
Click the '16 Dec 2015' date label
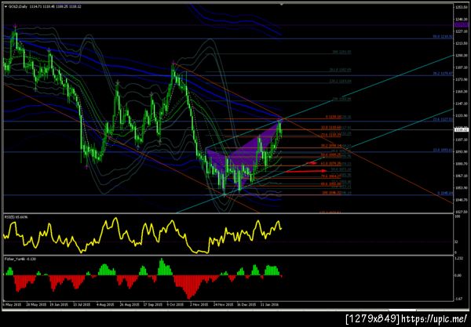pos(246,304)
